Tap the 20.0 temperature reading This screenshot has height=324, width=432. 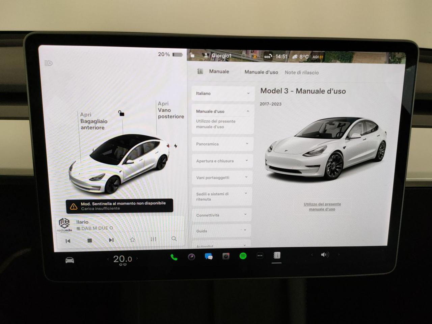point(123,259)
